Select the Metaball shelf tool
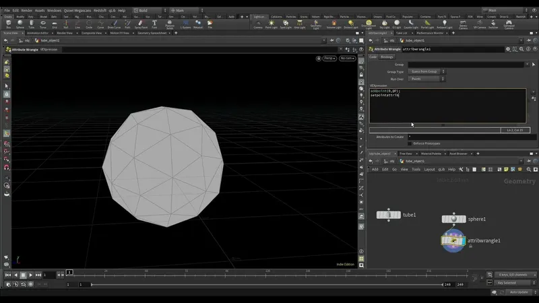The height and width of the screenshot is (303, 539). [198, 24]
